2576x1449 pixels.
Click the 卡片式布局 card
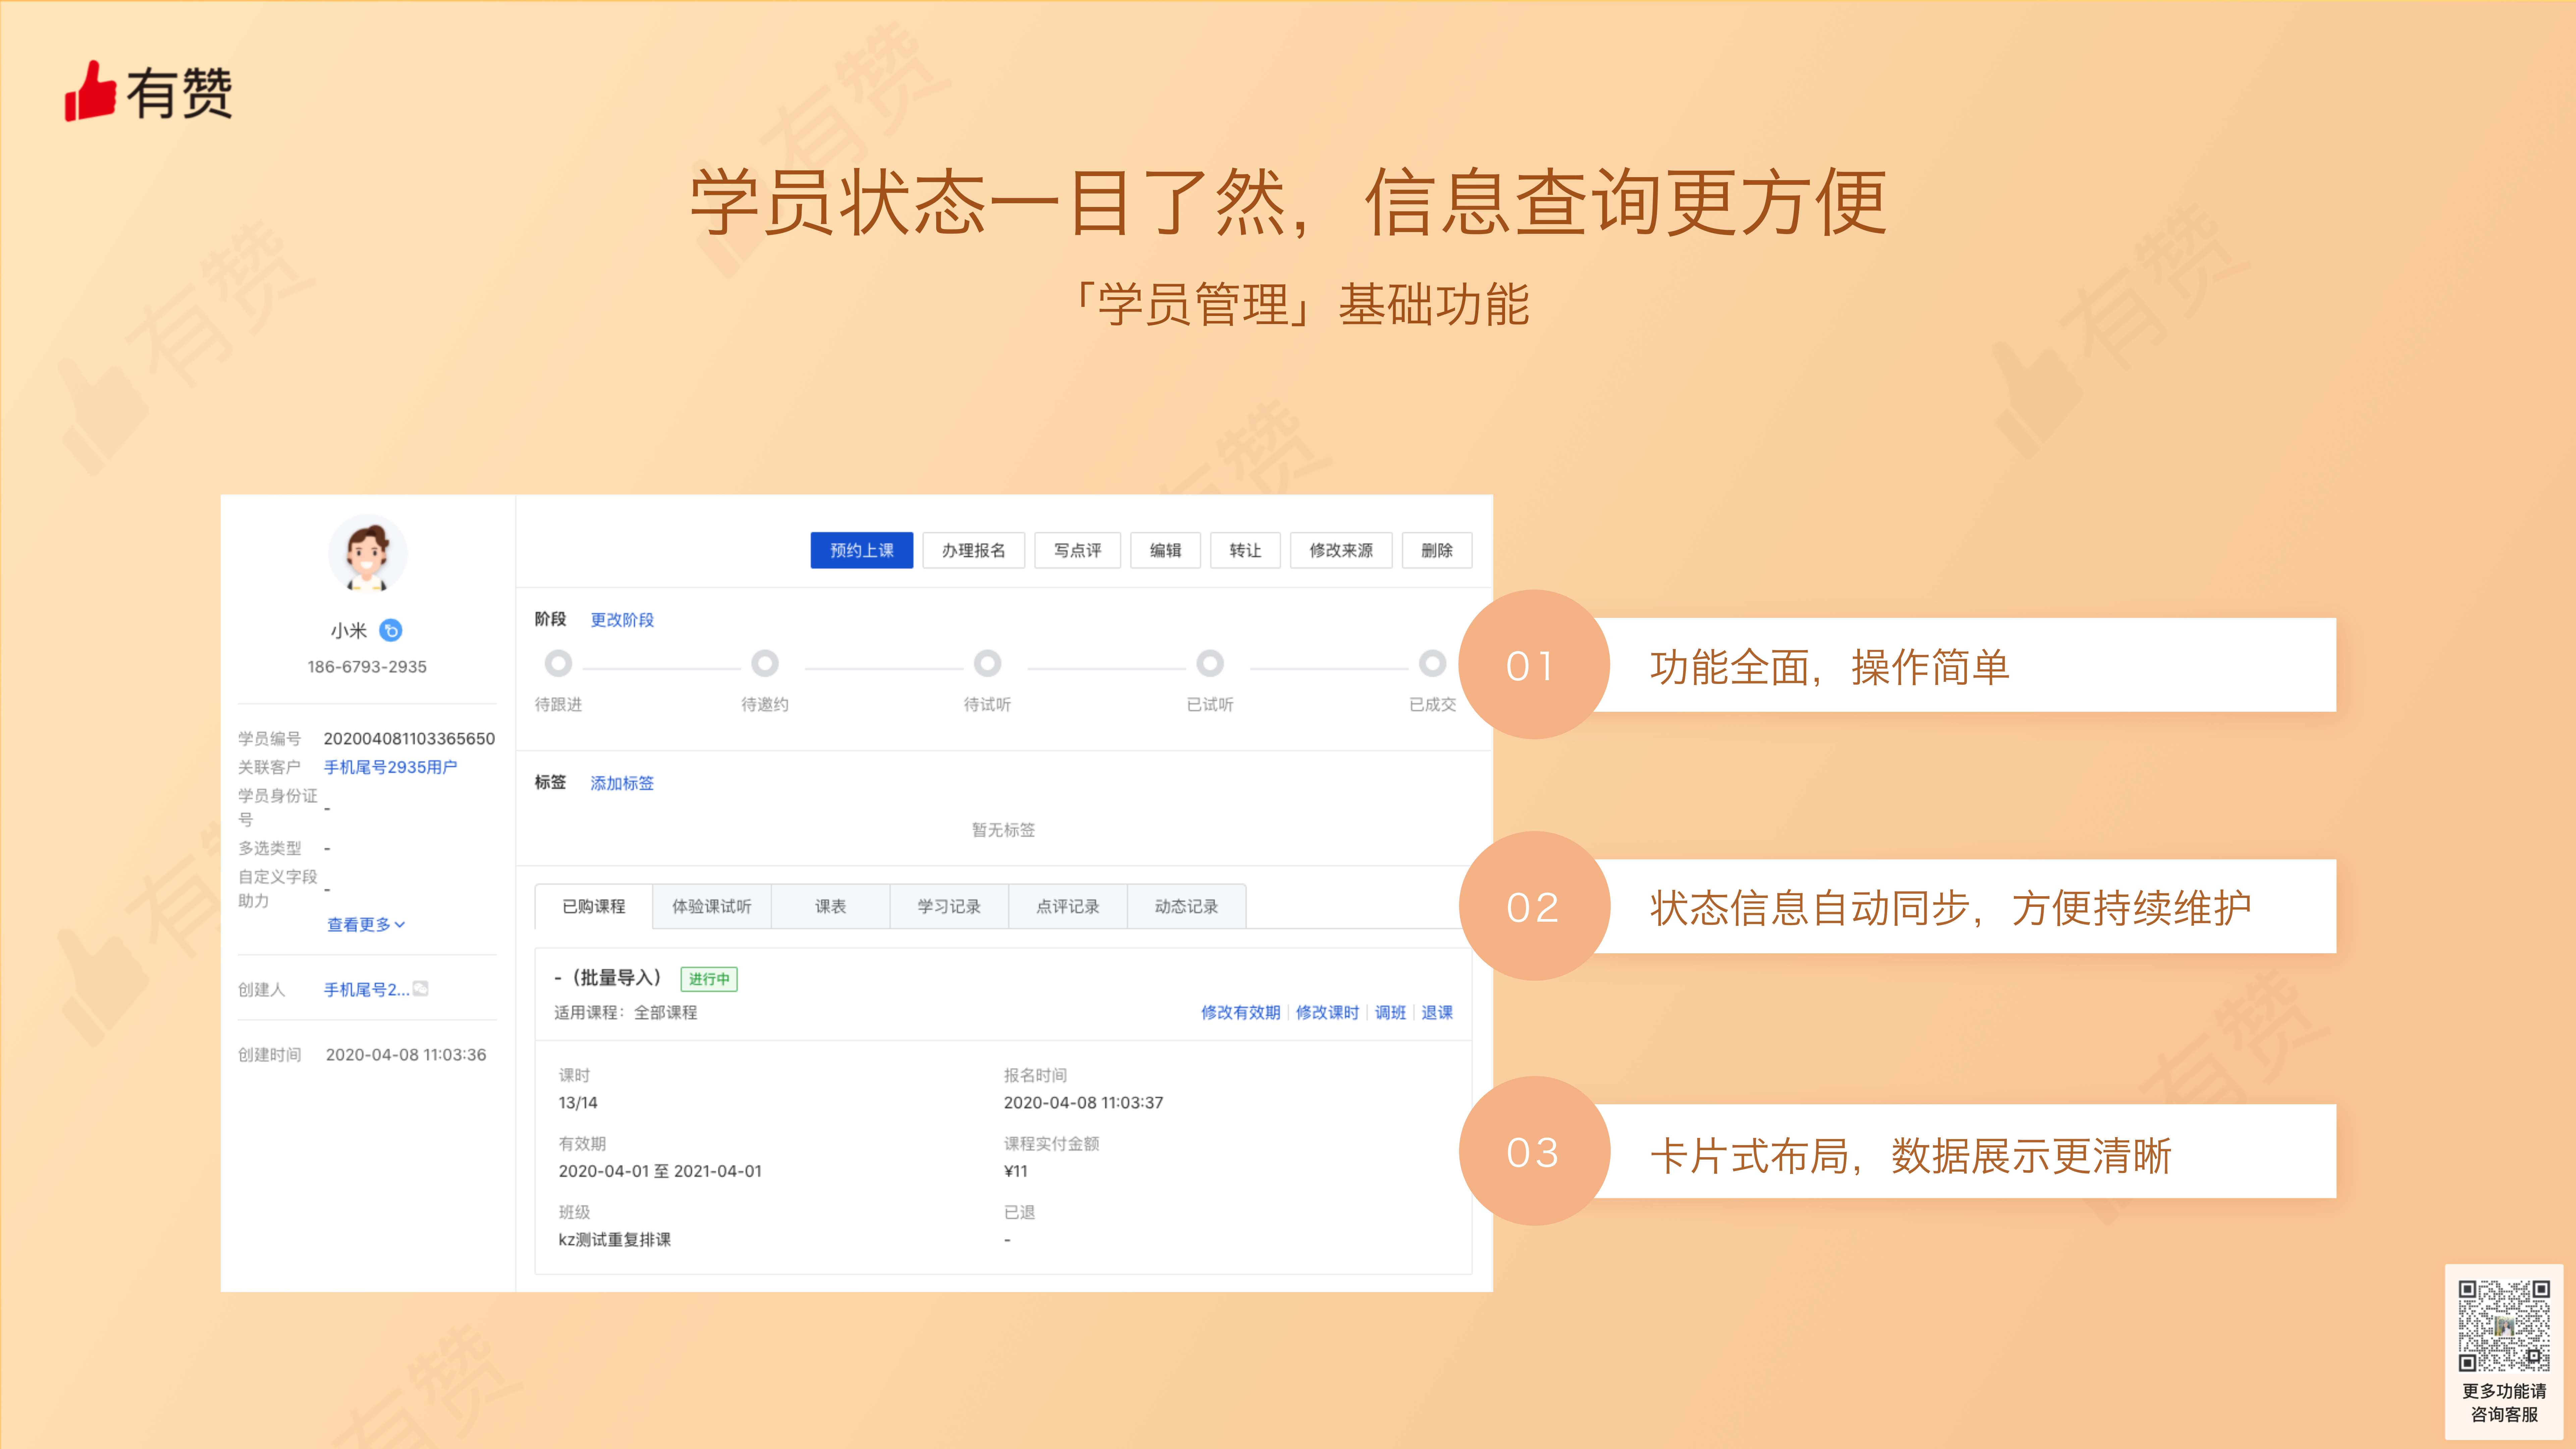point(1966,1151)
